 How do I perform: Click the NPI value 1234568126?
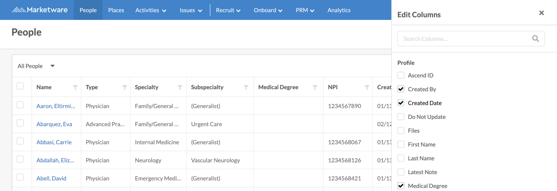tap(344, 160)
